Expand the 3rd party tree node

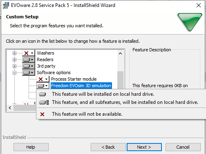click(x=14, y=66)
